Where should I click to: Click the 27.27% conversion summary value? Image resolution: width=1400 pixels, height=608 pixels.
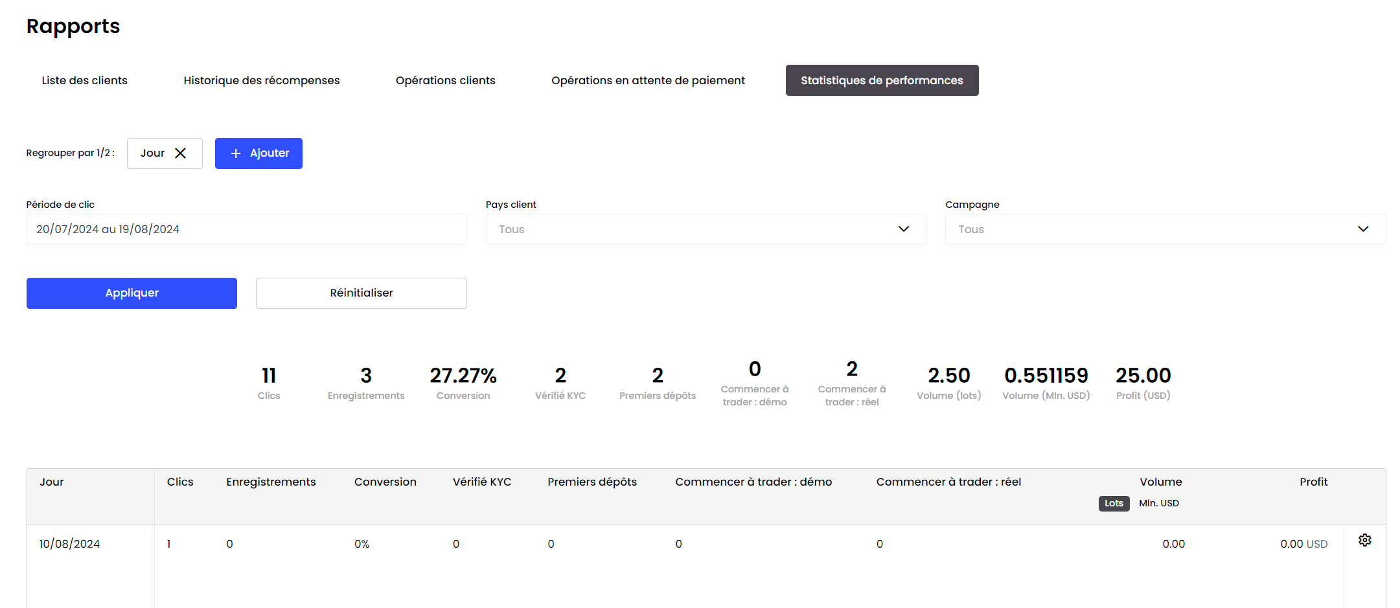[x=463, y=376]
